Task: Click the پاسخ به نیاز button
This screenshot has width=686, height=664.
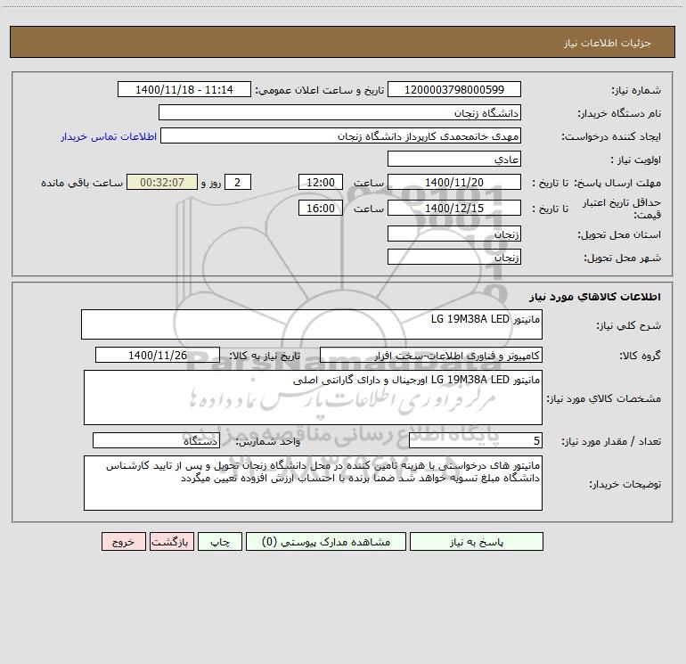Action: point(476,542)
